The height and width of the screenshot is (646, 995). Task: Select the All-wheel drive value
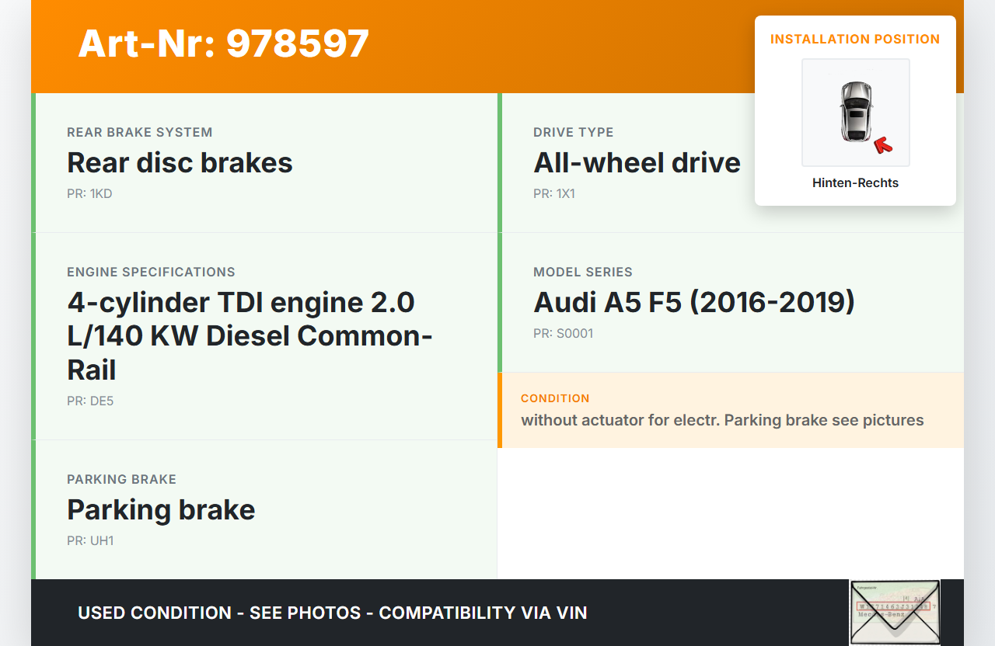(x=637, y=163)
